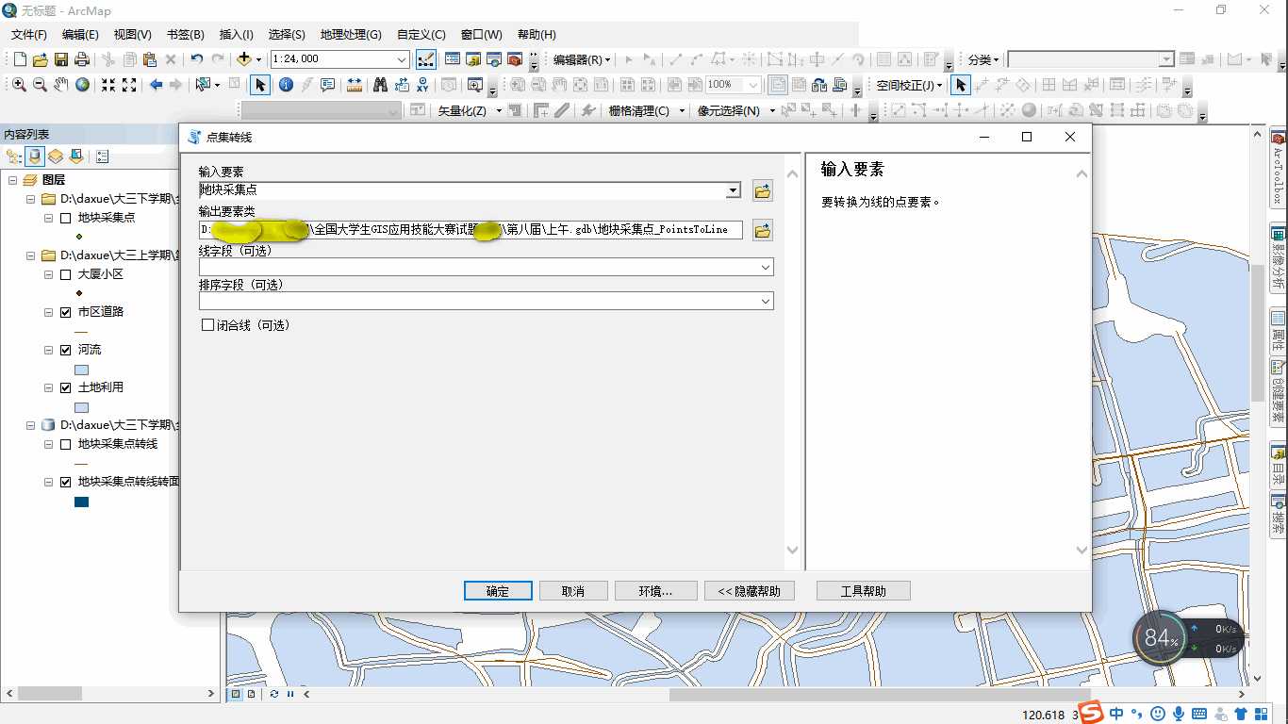Enable the 大厦小区 layer checkbox

pyautogui.click(x=65, y=274)
